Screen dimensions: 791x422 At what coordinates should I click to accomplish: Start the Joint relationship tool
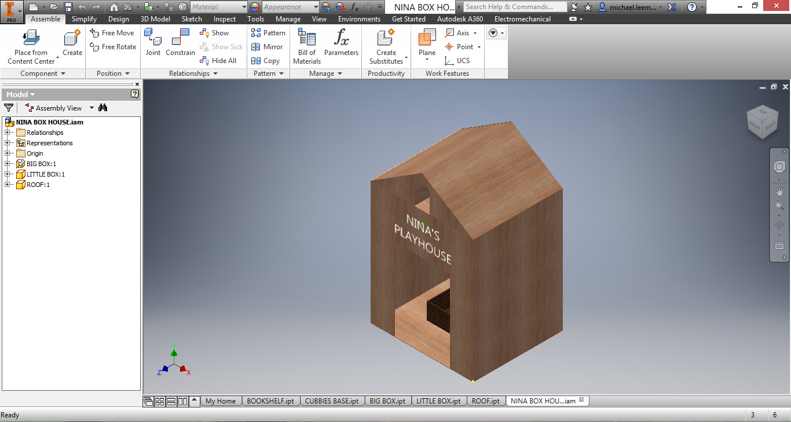point(153,43)
